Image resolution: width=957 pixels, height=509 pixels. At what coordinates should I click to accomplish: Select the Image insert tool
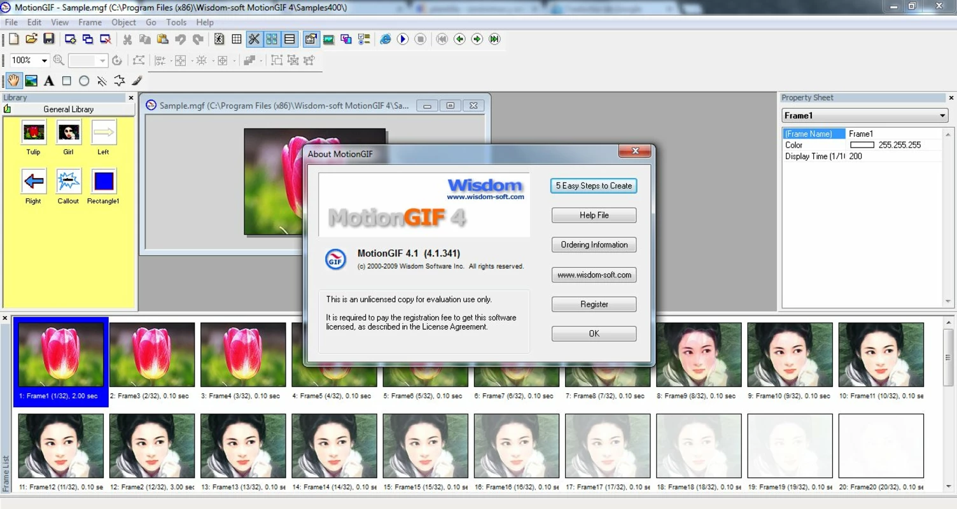(31, 81)
